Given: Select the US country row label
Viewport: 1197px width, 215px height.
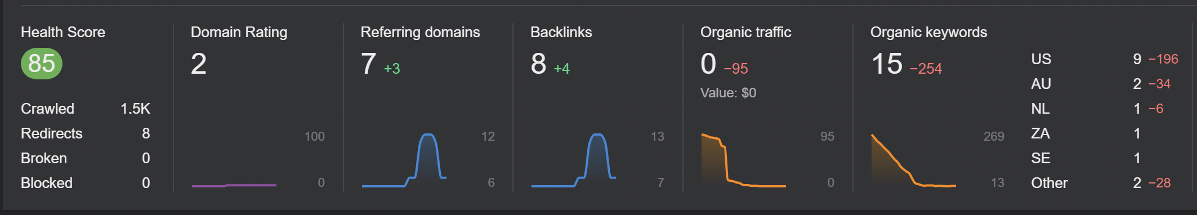Looking at the screenshot, I should click(x=1041, y=59).
